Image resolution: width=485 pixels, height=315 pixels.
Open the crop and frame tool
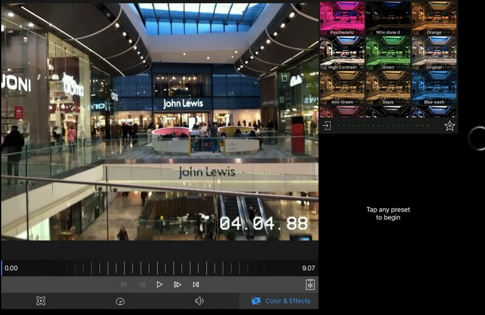(41, 301)
